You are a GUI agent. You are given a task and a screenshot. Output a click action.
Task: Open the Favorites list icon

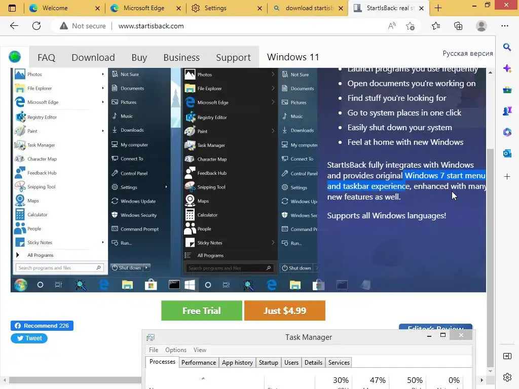coord(436,26)
